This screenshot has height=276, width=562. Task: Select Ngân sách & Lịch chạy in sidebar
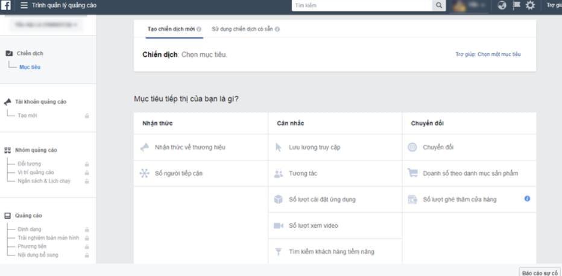[44, 181]
